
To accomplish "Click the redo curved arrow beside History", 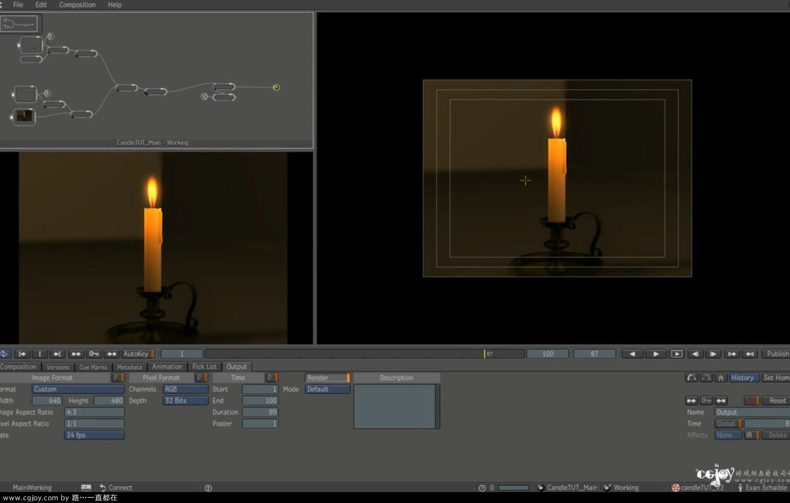I will pyautogui.click(x=706, y=378).
